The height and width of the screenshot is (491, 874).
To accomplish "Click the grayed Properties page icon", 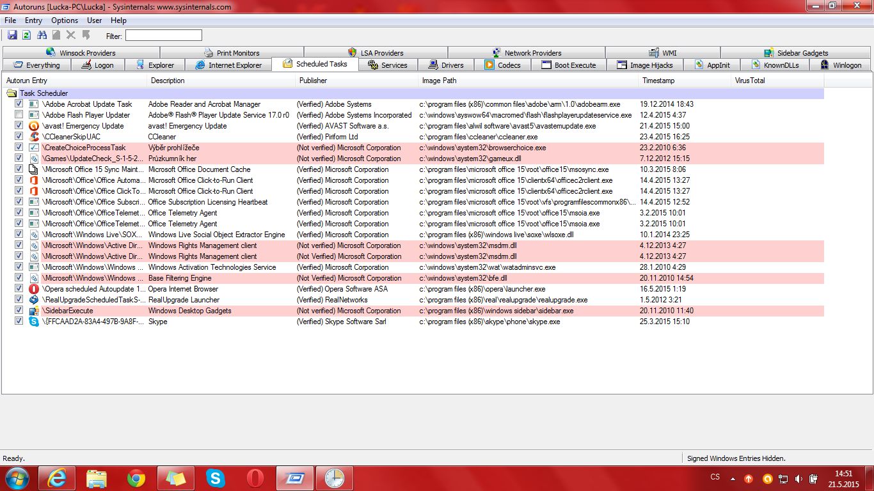I will [56, 35].
